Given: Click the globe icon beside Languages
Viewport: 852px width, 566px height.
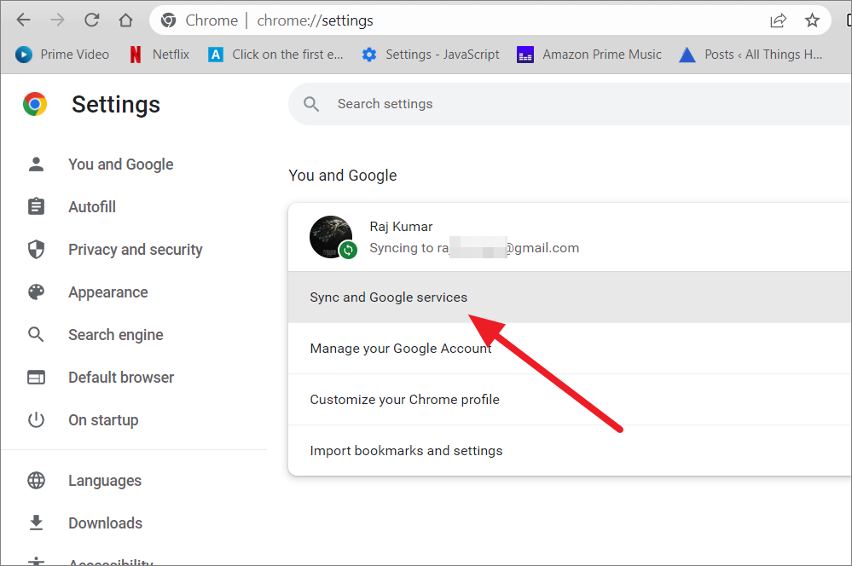Looking at the screenshot, I should pyautogui.click(x=36, y=480).
